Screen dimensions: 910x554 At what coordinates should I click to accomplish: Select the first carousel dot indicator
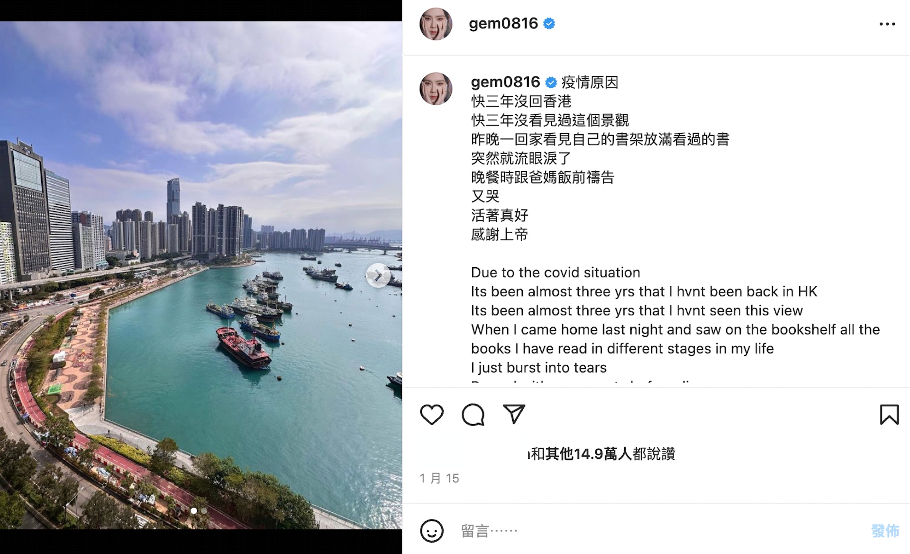coord(193,511)
